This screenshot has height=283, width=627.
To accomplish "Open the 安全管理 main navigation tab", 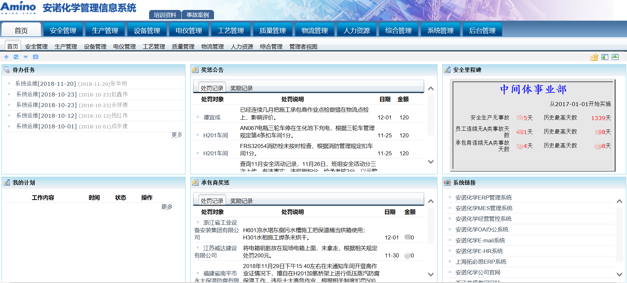I will coord(63,31).
